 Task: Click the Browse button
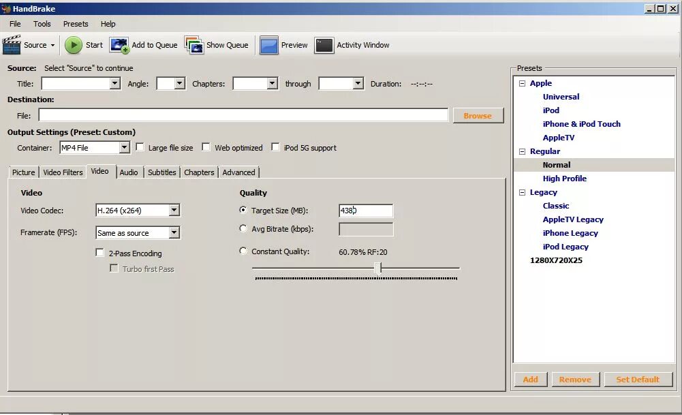tap(478, 116)
